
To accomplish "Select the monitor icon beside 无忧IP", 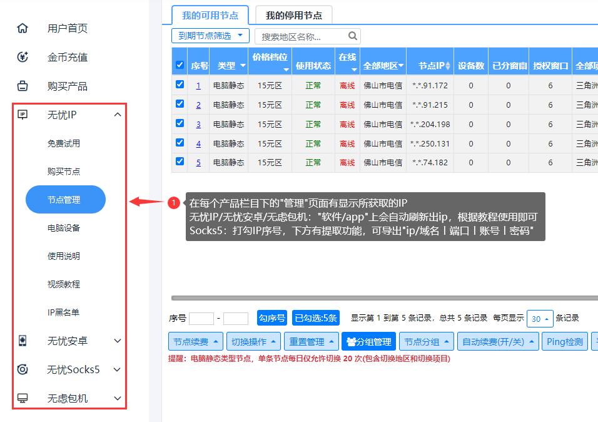I will pos(23,115).
